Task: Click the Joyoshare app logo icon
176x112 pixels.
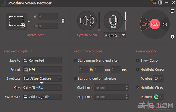Action: [x=4, y=3]
